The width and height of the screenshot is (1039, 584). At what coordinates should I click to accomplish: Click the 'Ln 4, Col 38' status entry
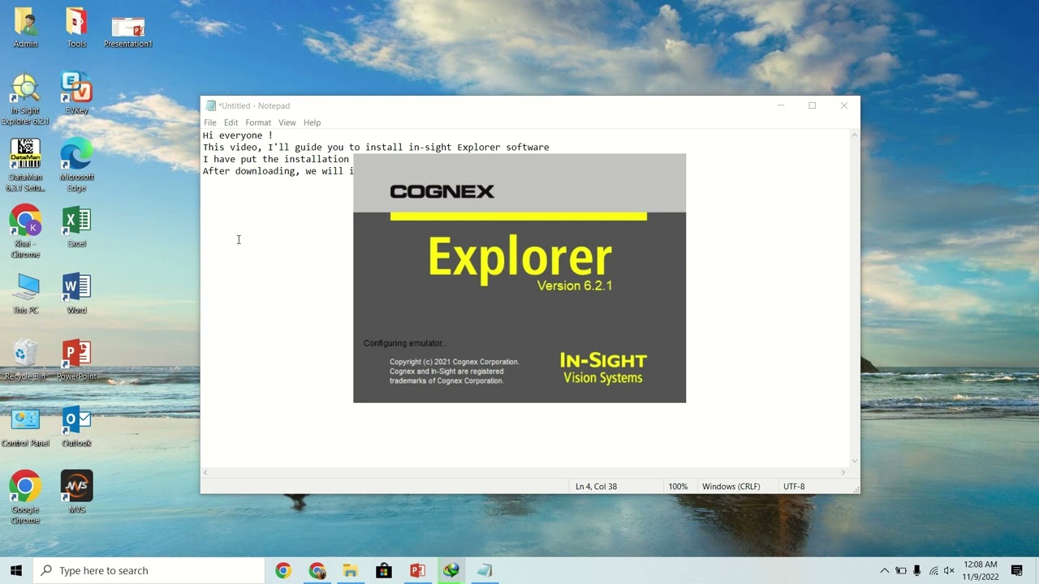[x=596, y=487]
